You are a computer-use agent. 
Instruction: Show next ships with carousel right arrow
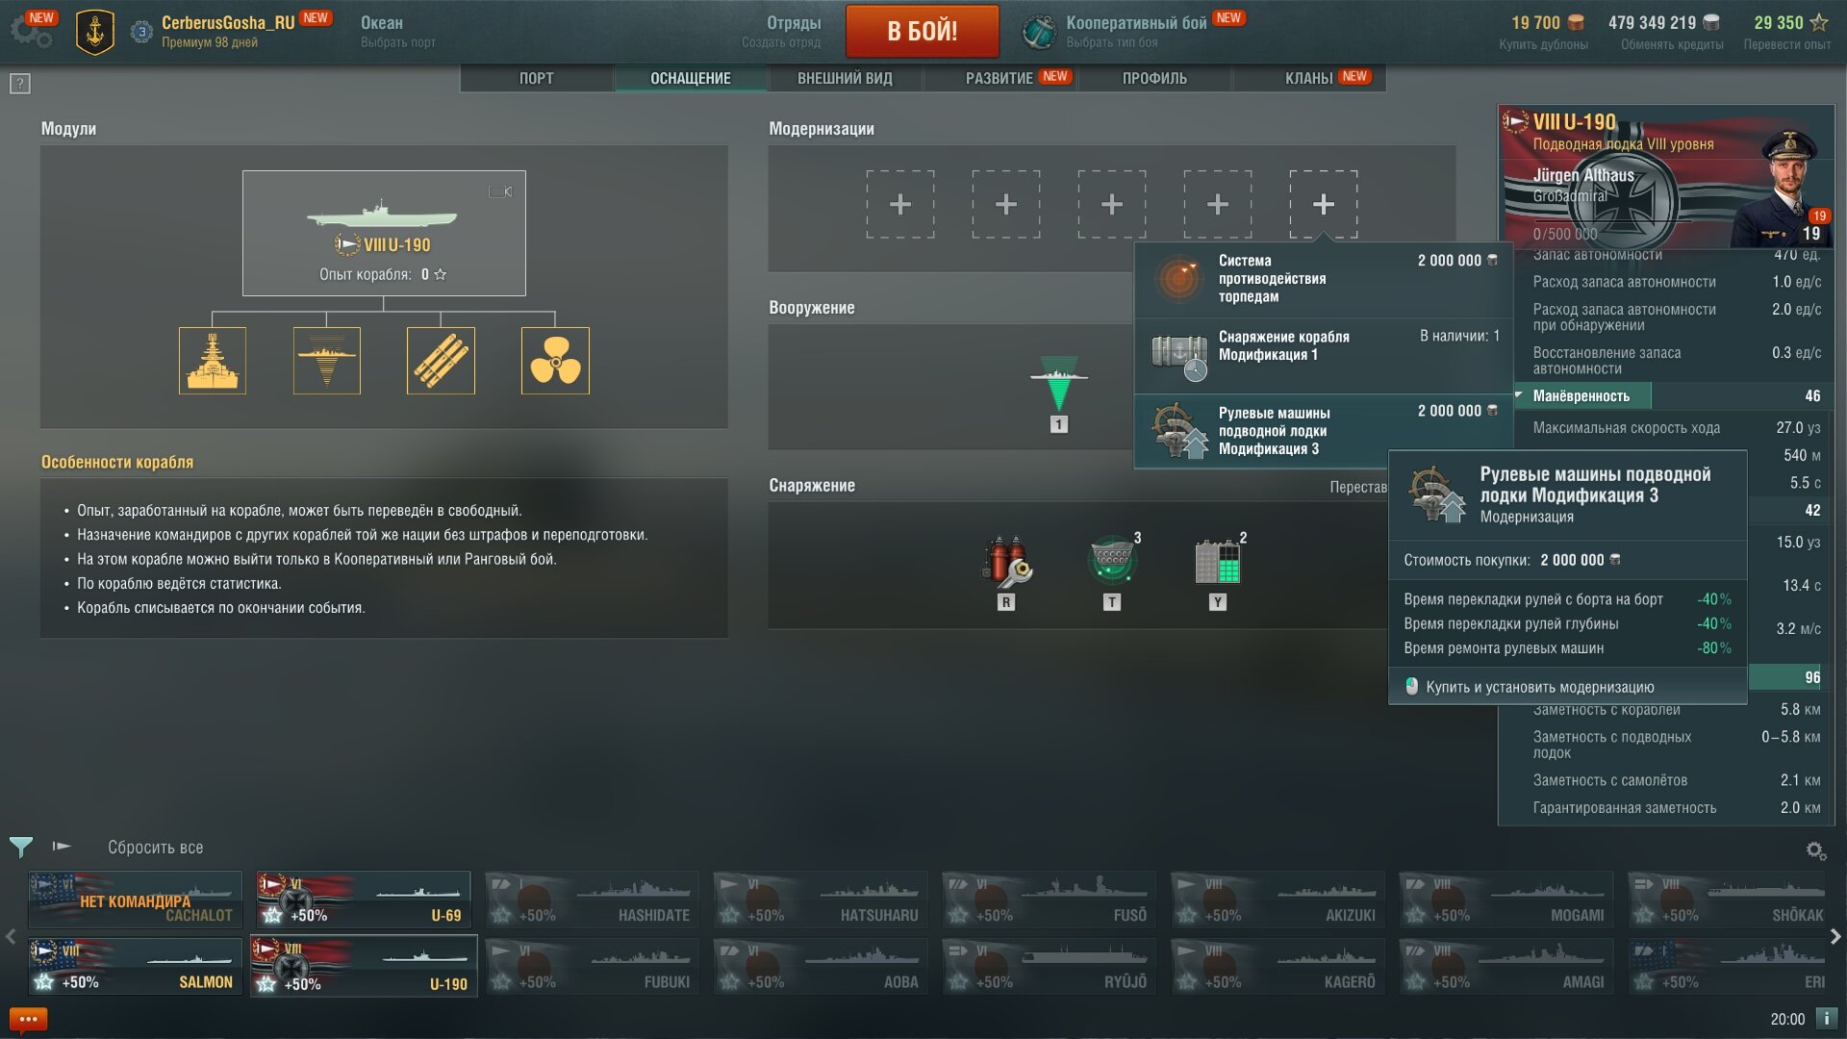point(1835,936)
